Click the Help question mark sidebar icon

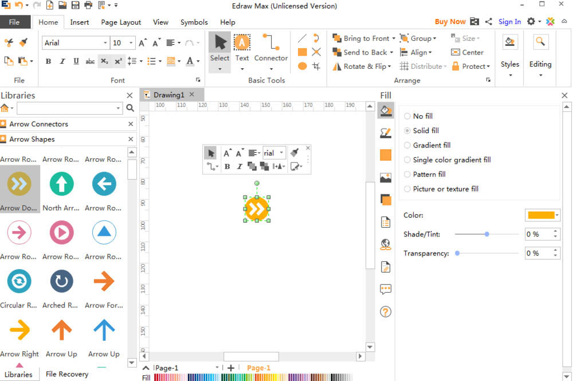[386, 312]
